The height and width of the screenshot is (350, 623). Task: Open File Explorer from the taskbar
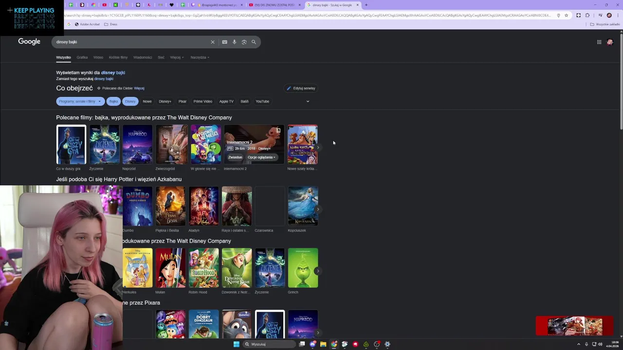click(x=323, y=344)
